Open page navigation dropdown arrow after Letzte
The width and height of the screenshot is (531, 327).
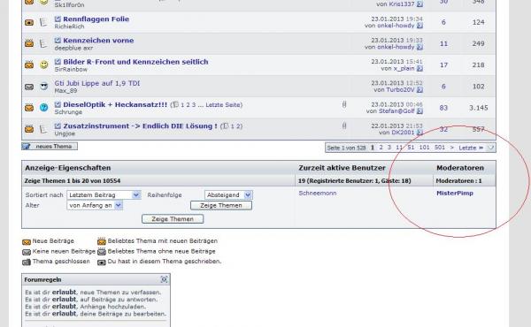pyautogui.click(x=490, y=148)
